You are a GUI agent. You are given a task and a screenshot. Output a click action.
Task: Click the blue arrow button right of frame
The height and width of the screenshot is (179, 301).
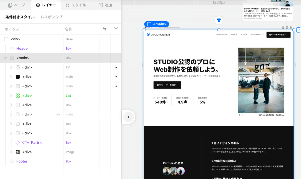299,30
